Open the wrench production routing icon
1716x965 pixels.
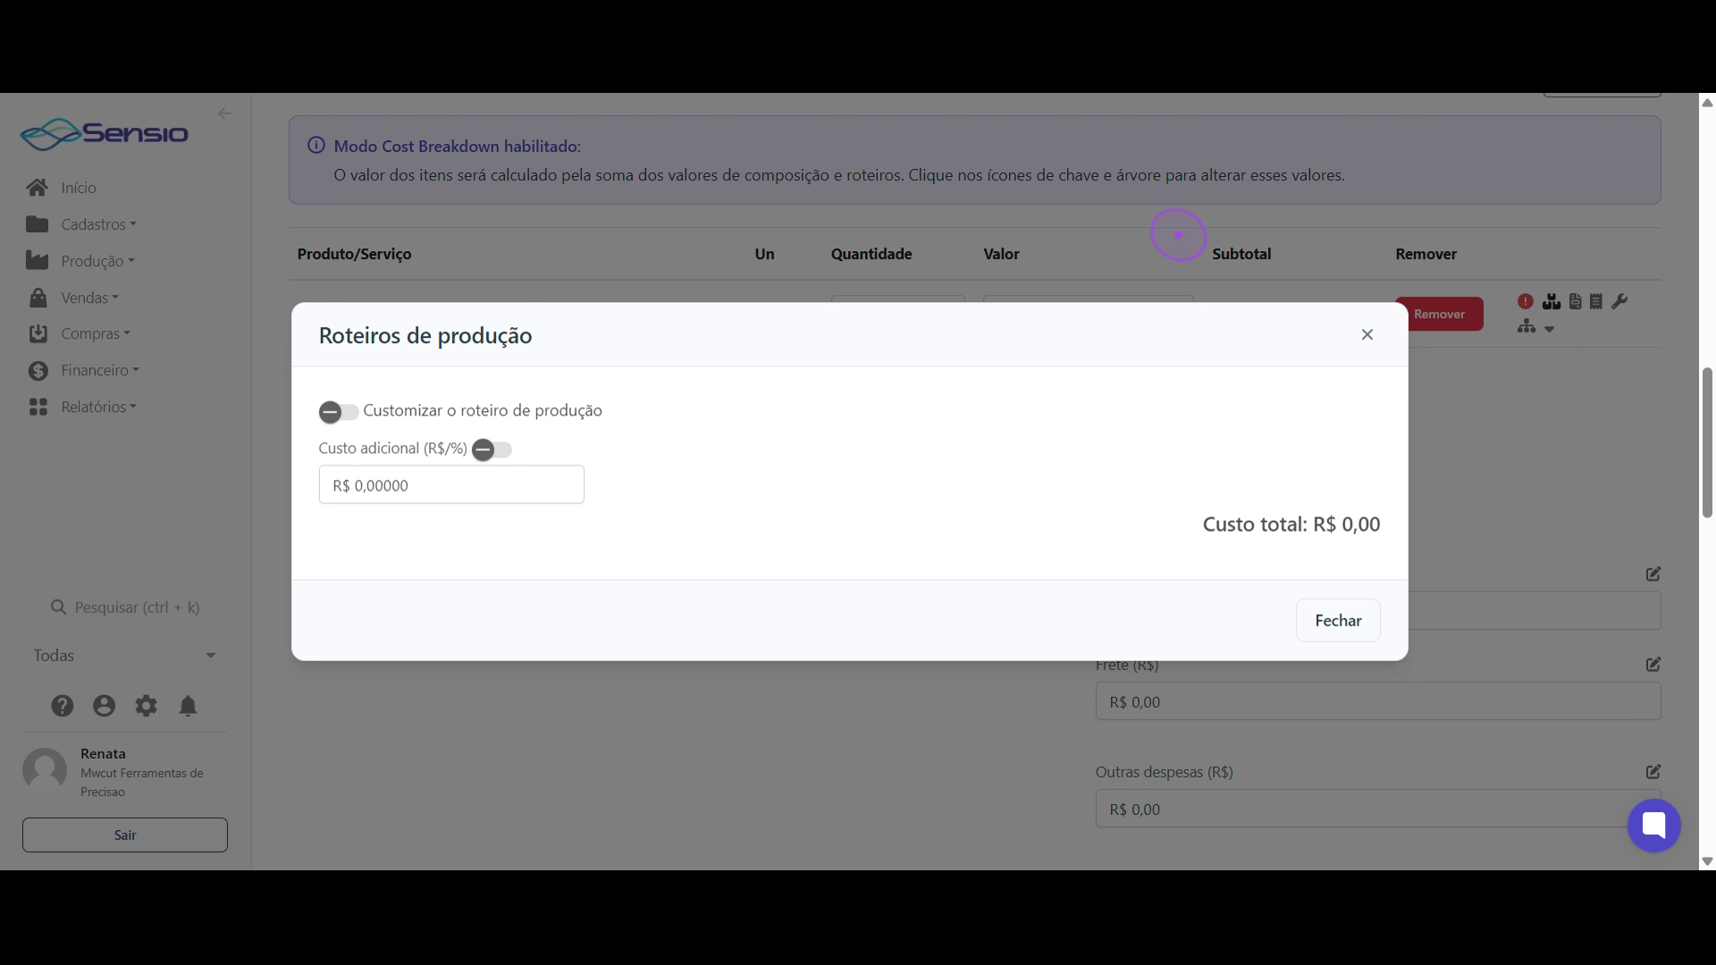(1619, 301)
